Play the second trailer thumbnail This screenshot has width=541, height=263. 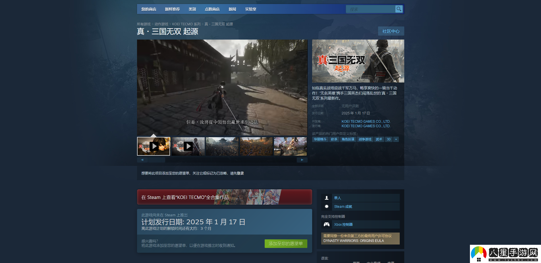(188, 146)
